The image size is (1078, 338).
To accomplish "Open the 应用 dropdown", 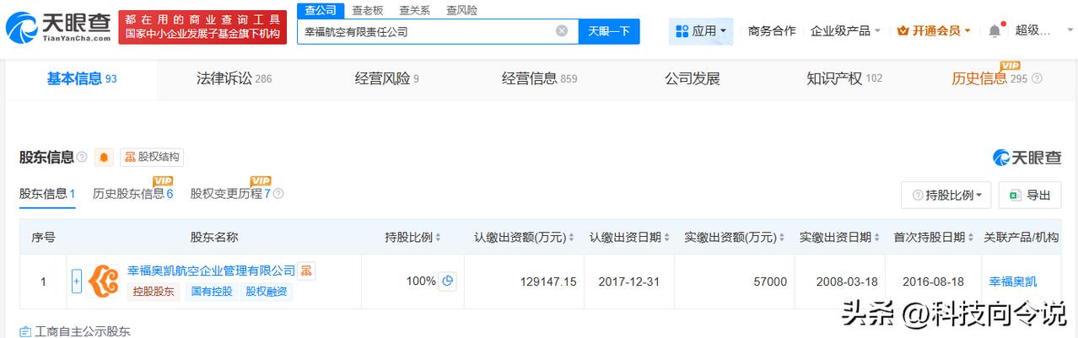I will [701, 31].
